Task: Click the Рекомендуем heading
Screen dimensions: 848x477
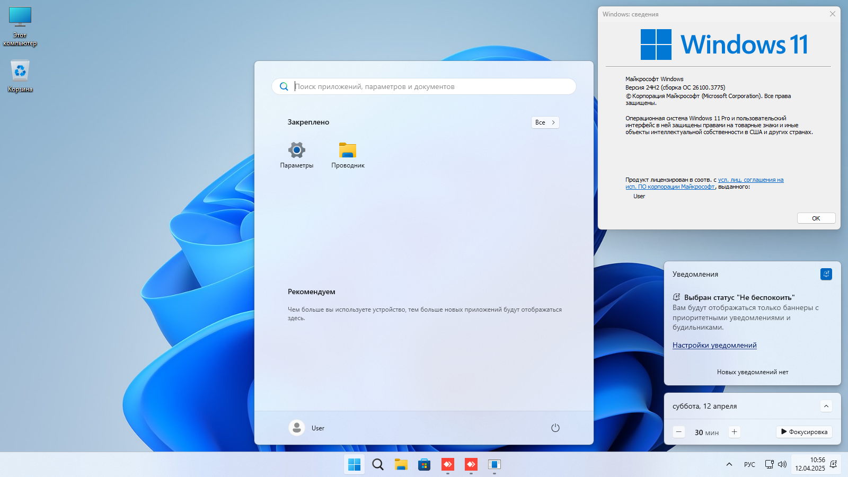Action: (x=312, y=291)
